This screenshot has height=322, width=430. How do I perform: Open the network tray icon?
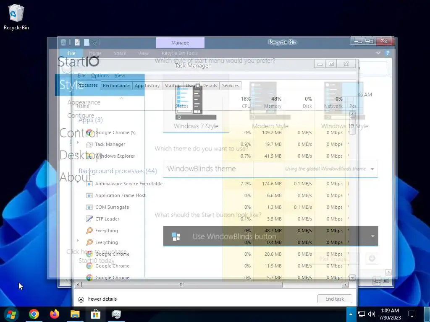(x=362, y=314)
